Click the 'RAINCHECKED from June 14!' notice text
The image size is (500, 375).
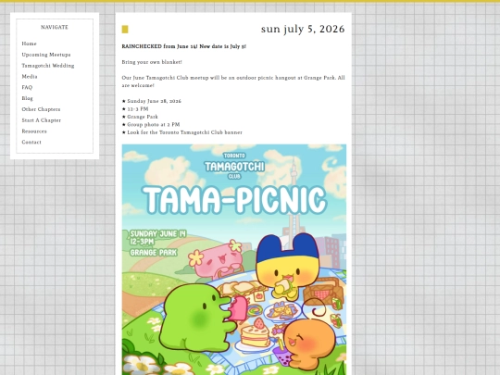click(x=184, y=46)
